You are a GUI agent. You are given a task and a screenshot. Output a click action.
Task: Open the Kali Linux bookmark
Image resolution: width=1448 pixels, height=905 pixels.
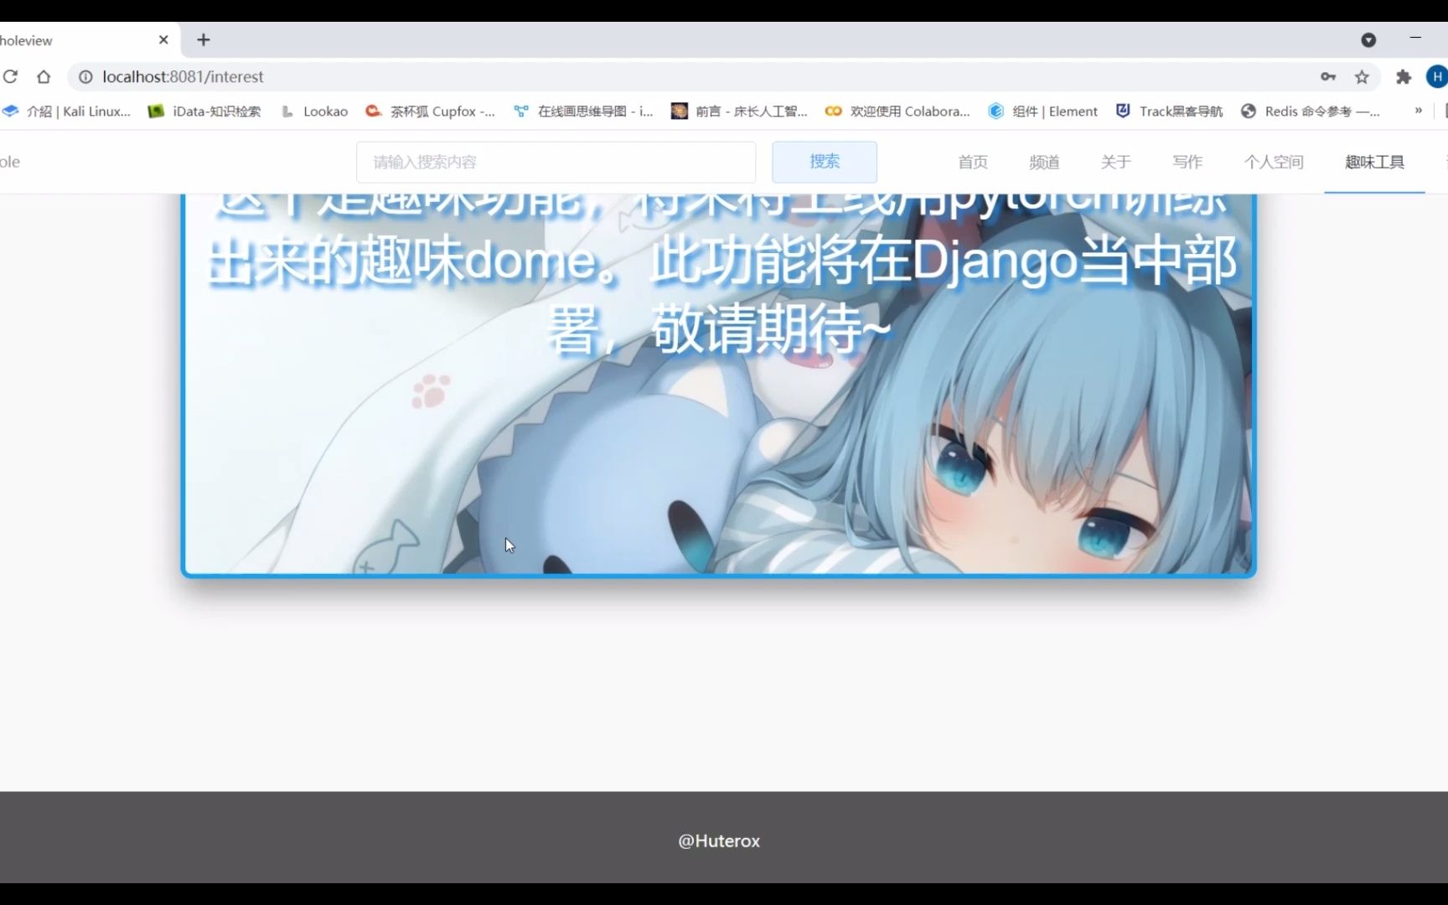point(66,111)
